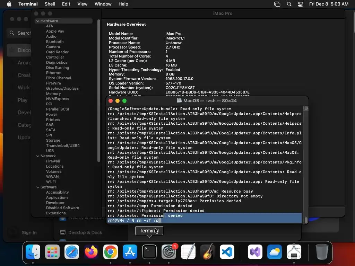The width and height of the screenshot is (355, 266).
Task: Select ATA in the Hardware list
Action: (x=50, y=26)
